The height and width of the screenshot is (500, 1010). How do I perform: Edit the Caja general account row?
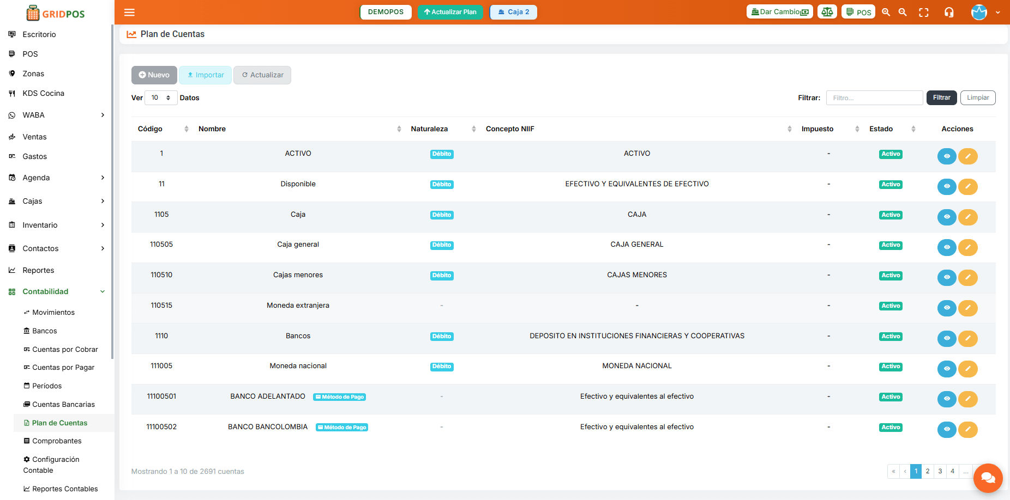[x=967, y=247]
